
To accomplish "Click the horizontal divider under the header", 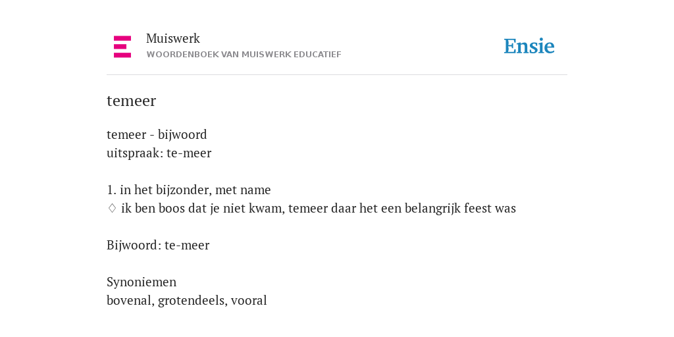I will [337, 75].
